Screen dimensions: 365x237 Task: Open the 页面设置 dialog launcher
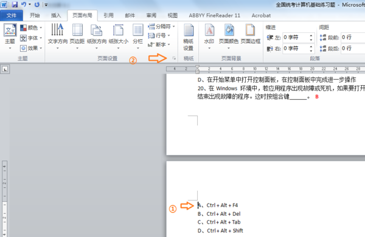[174, 58]
